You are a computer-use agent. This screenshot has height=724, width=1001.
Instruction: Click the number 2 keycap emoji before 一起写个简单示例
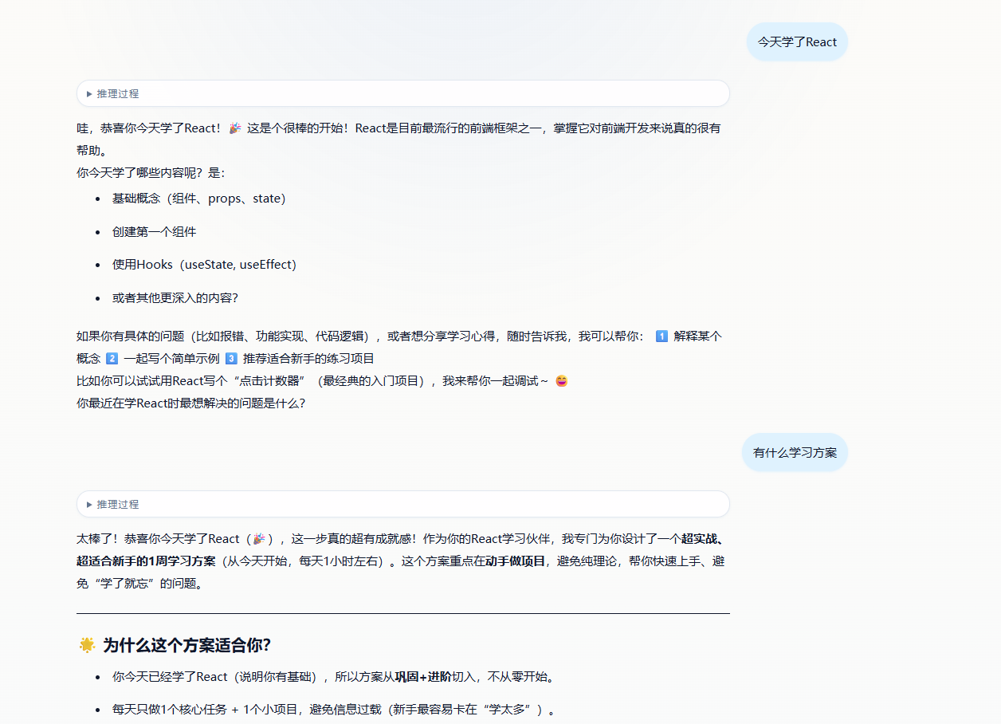point(112,359)
